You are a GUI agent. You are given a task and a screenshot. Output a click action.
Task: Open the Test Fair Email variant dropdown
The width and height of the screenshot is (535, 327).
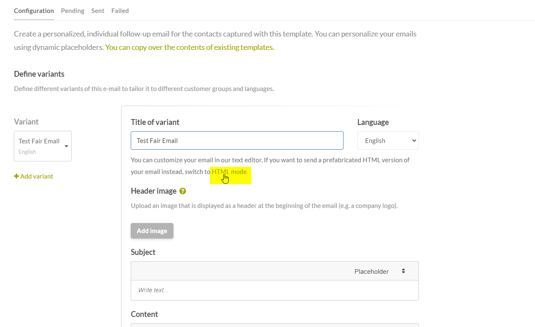click(x=43, y=146)
